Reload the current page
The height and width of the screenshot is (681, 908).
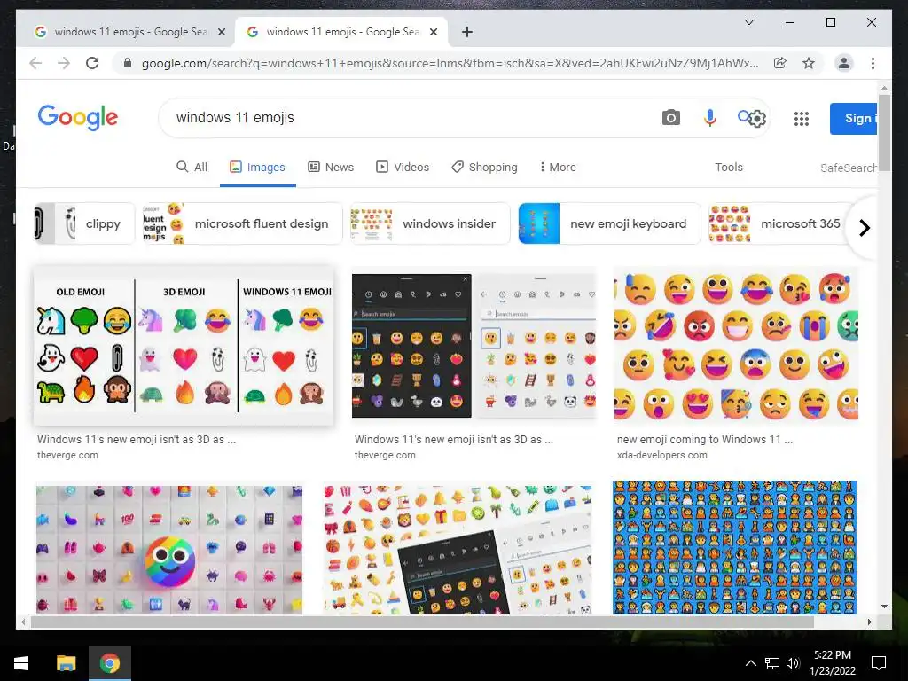click(x=92, y=63)
